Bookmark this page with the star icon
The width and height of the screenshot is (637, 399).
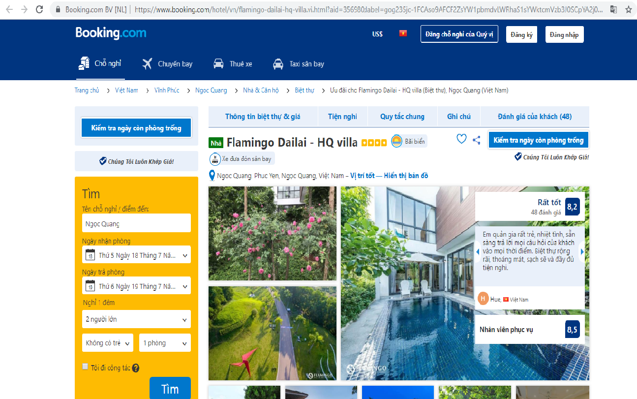(x=628, y=9)
